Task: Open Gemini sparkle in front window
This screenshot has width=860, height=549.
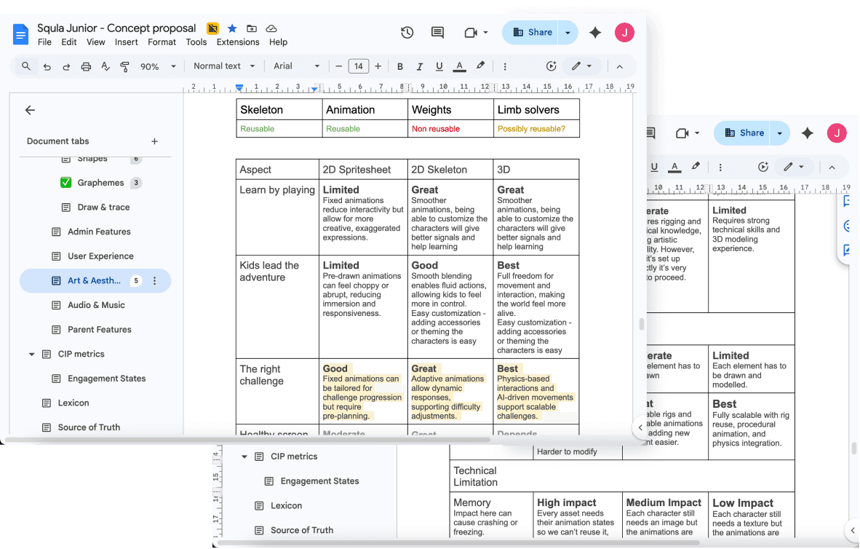Action: pyautogui.click(x=595, y=32)
